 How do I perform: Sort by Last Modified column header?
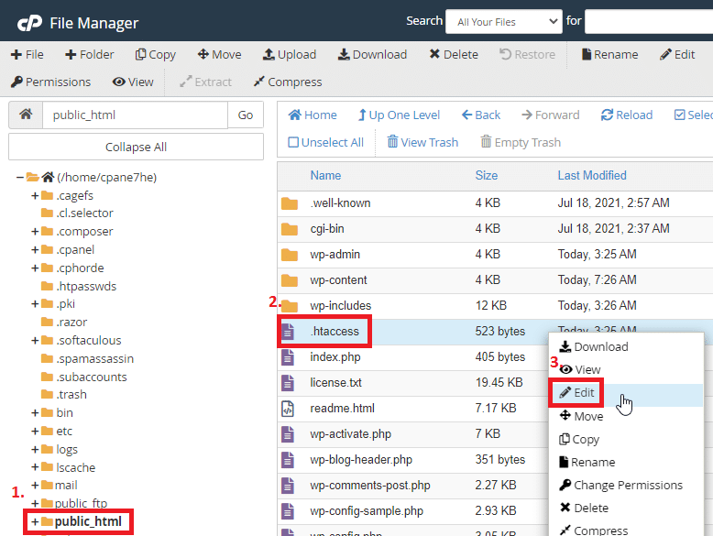click(592, 176)
